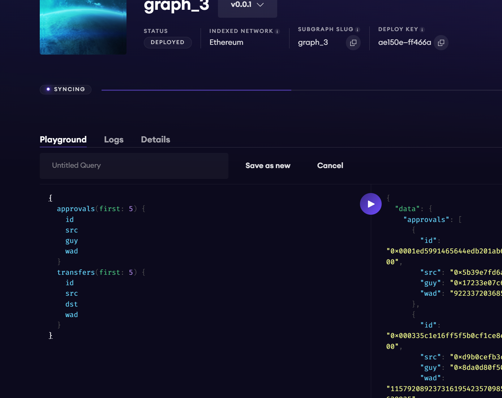Click the dst field in the query

pyautogui.click(x=72, y=304)
